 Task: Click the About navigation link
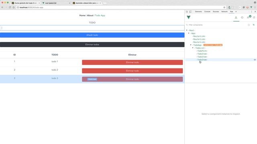tap(90, 15)
